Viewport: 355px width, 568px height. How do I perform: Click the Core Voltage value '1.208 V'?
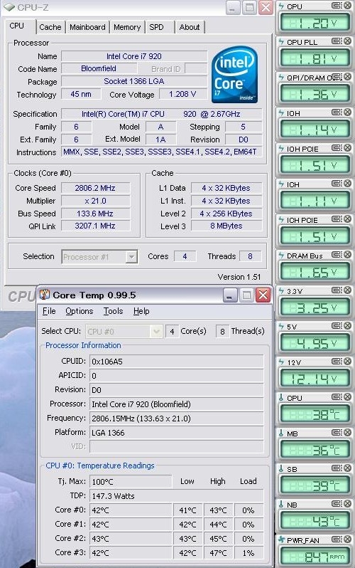[182, 94]
